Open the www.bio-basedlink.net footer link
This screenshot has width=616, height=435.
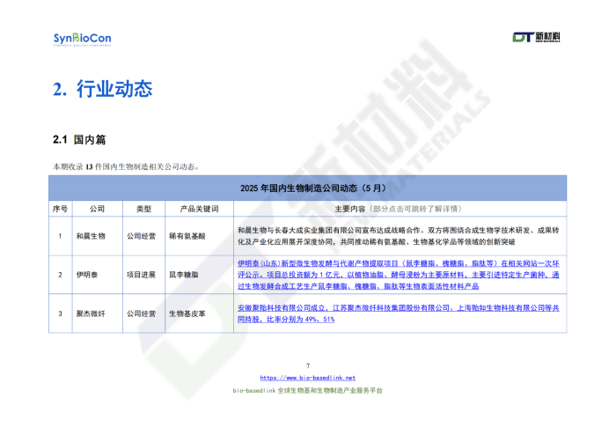click(307, 378)
